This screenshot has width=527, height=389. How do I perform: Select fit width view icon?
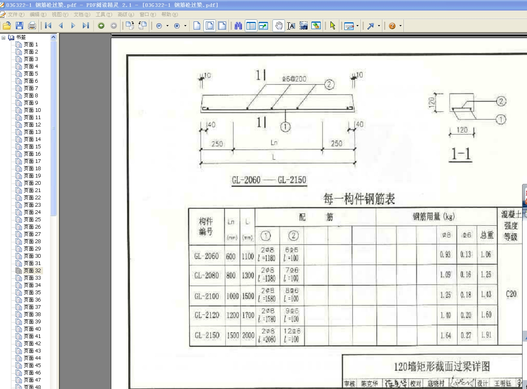222,26
